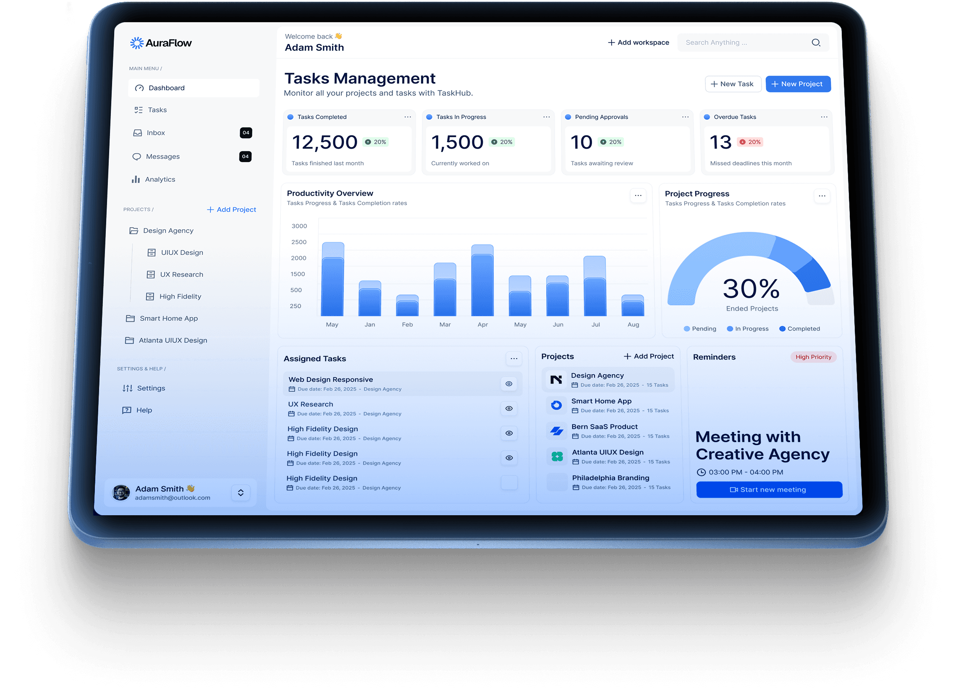Screen dimensions: 956x700
Task: Open the Atlanta UIUX Design project
Action: click(x=173, y=340)
